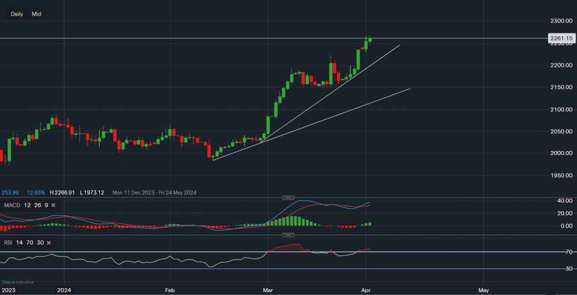The image size is (577, 295).
Task: Close the RSI indicator using its X
Action: click(x=49, y=243)
